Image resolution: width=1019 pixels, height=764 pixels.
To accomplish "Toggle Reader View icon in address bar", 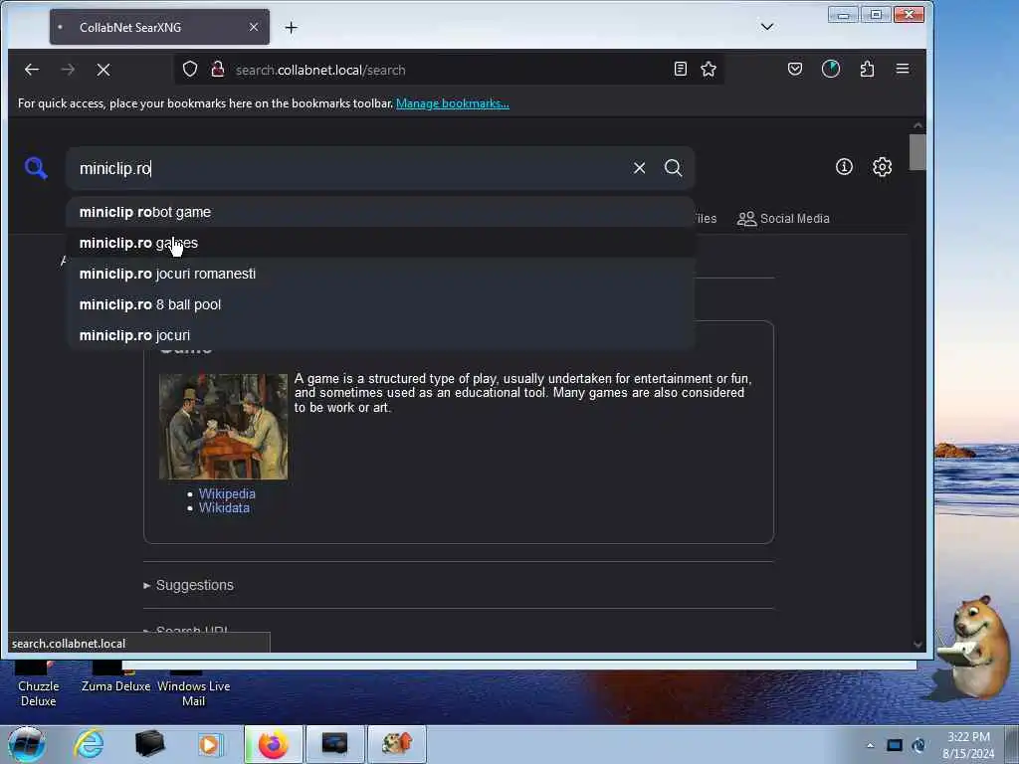I will click(681, 69).
